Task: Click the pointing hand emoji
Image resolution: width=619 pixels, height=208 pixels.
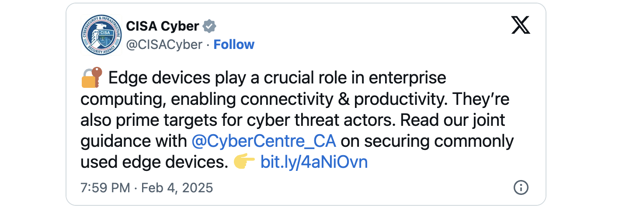Action: pyautogui.click(x=244, y=162)
